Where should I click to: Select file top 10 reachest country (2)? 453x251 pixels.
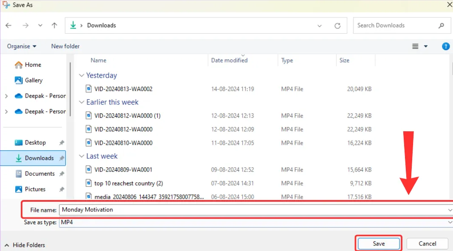point(129,183)
